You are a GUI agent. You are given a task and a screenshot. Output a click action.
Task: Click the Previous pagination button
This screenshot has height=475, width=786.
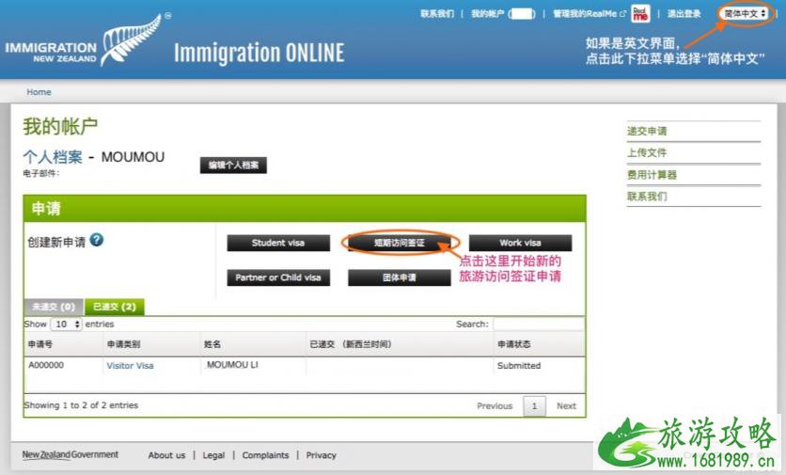tap(495, 405)
